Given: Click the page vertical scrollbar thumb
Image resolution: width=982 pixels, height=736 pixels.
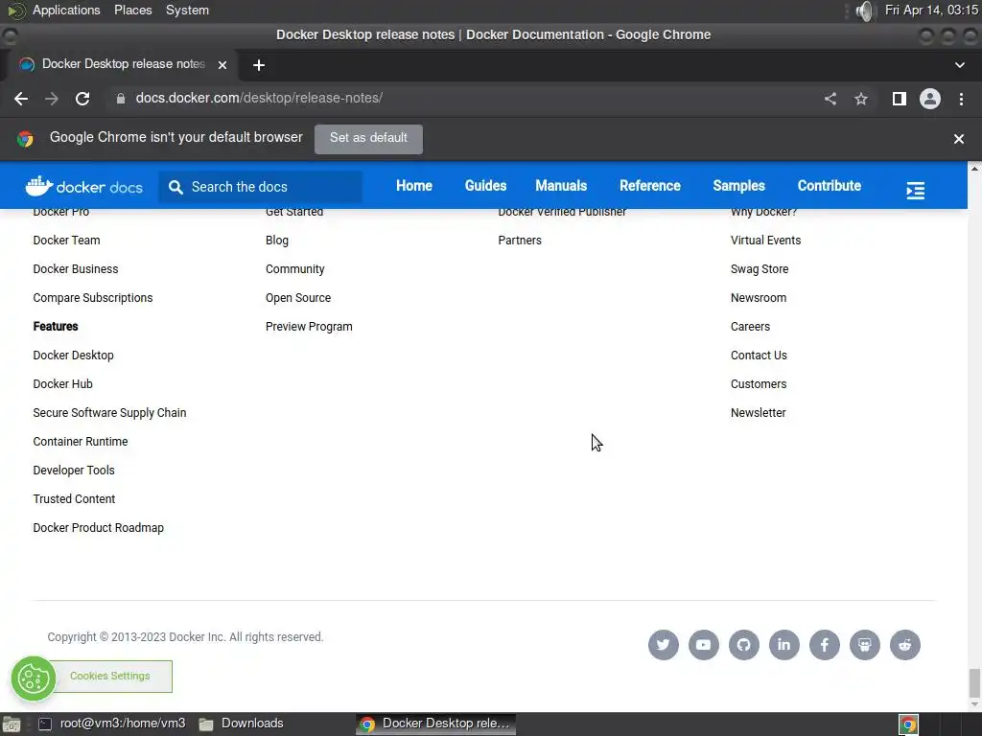Looking at the screenshot, I should [974, 682].
